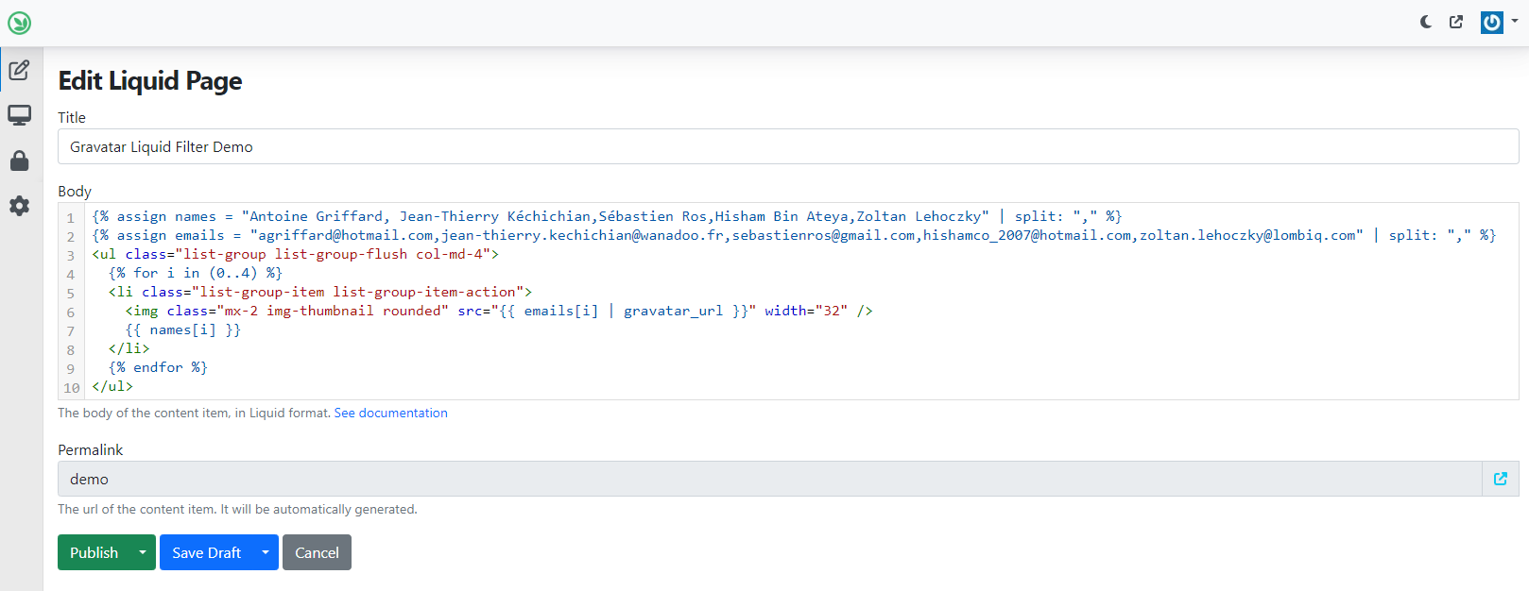
Task: Open the See documentation link
Action: (x=390, y=413)
